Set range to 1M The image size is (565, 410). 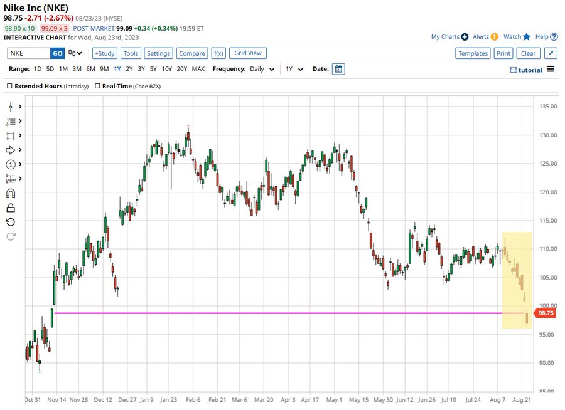click(x=63, y=69)
